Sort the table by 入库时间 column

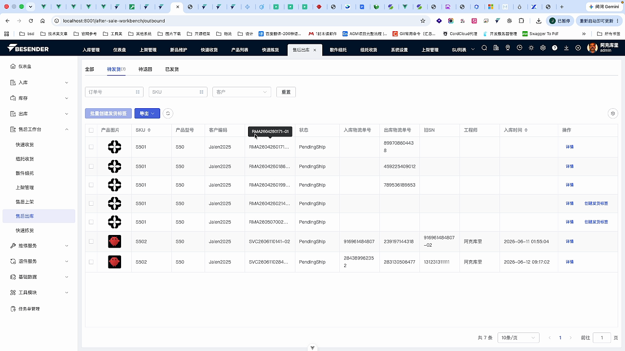point(526,130)
